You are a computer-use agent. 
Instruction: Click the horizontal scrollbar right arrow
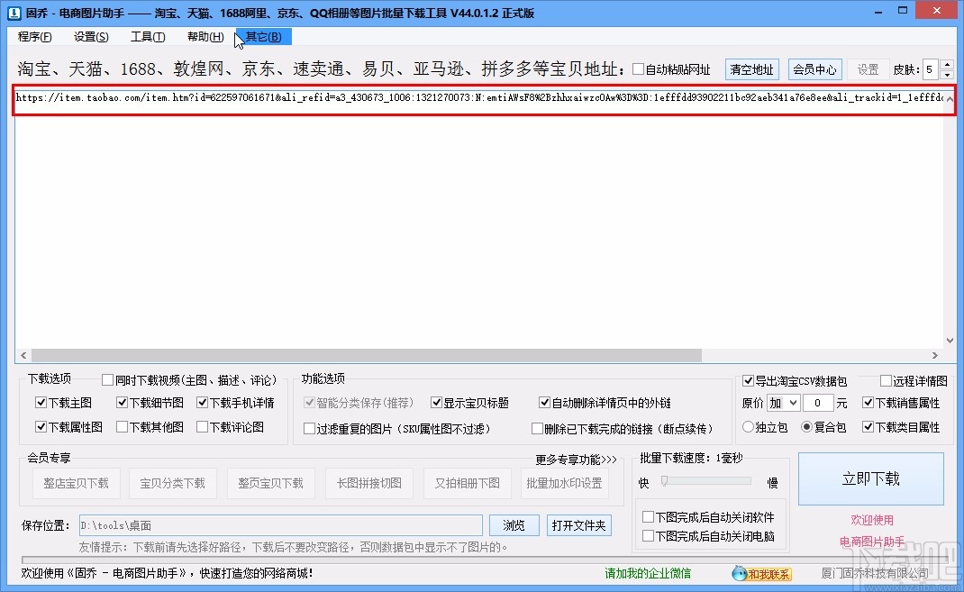pyautogui.click(x=935, y=355)
